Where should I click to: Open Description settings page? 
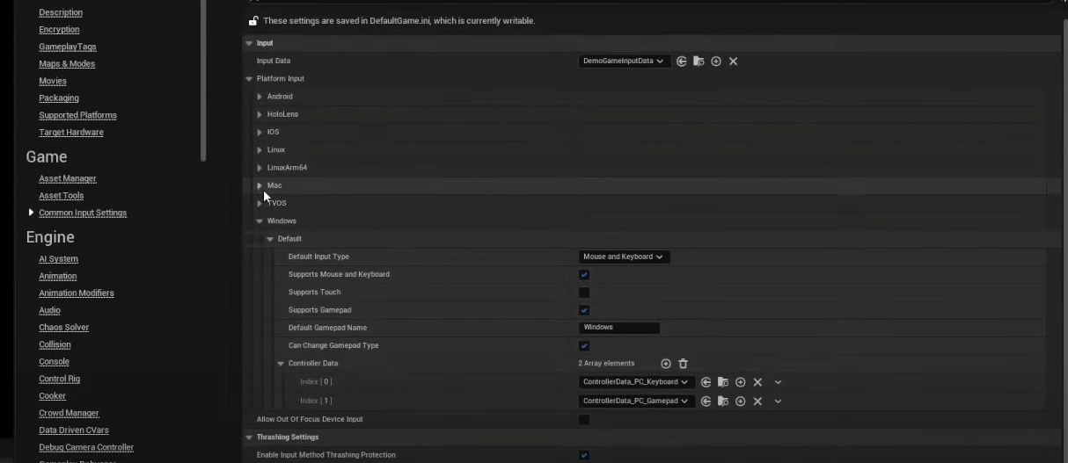(61, 13)
